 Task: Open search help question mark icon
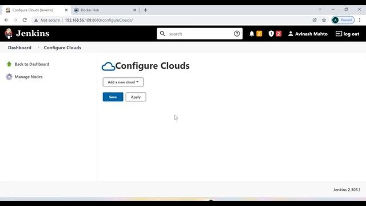(x=237, y=34)
